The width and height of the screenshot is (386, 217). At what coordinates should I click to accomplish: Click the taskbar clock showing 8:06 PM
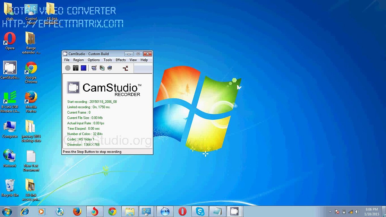(x=372, y=212)
